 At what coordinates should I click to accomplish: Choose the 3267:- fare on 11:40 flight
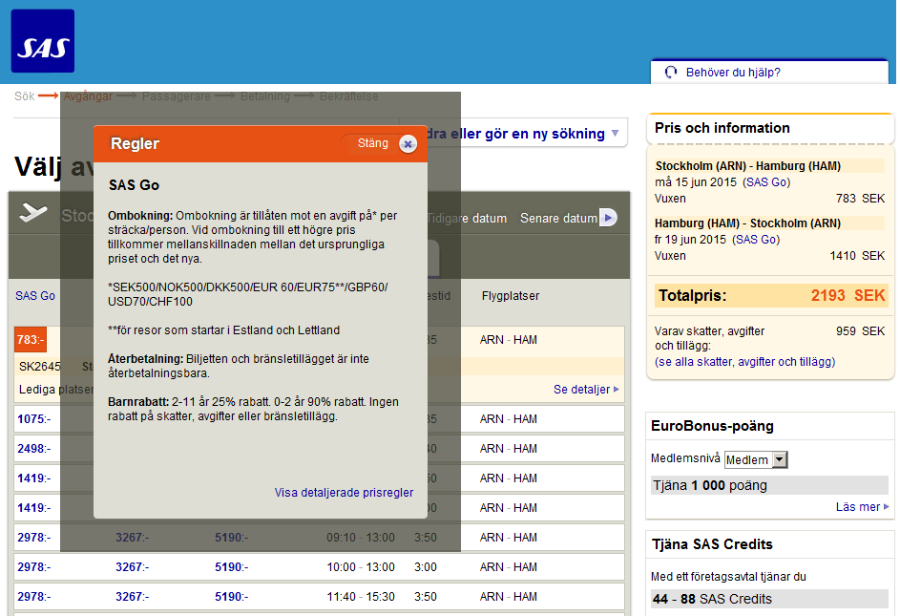132,597
